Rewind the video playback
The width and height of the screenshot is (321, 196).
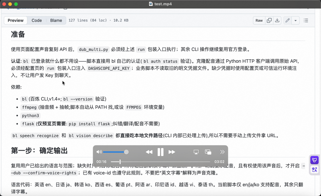tap(149, 152)
